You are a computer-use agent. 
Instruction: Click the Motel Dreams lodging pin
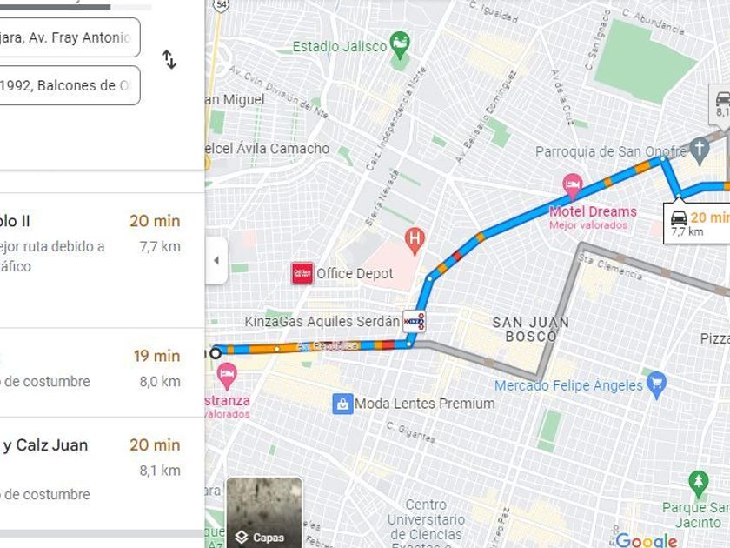pos(573,186)
